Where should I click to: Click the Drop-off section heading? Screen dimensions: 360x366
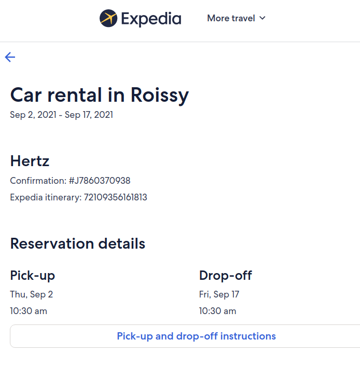pos(226,276)
